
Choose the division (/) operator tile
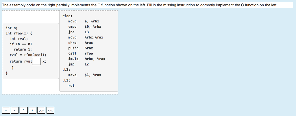click(x=33, y=111)
